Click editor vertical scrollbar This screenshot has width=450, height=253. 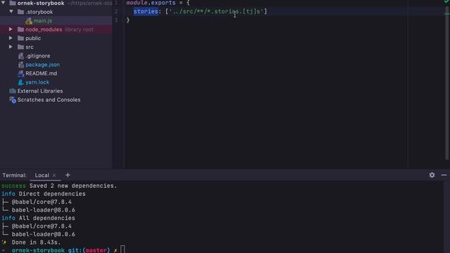447,83
